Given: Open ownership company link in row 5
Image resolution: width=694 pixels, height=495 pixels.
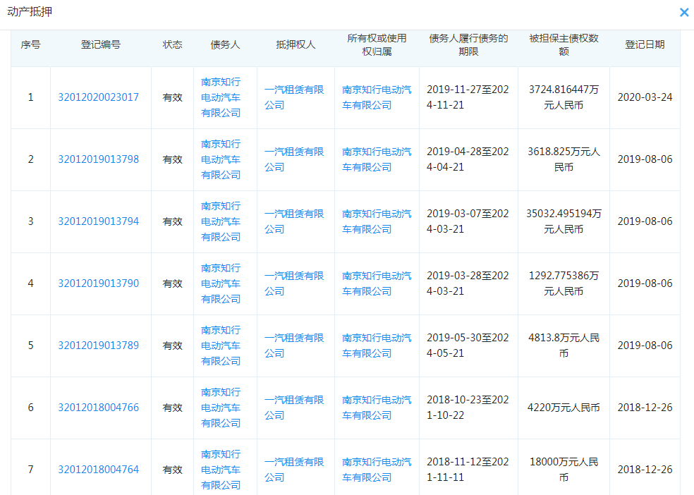Looking at the screenshot, I should (377, 346).
